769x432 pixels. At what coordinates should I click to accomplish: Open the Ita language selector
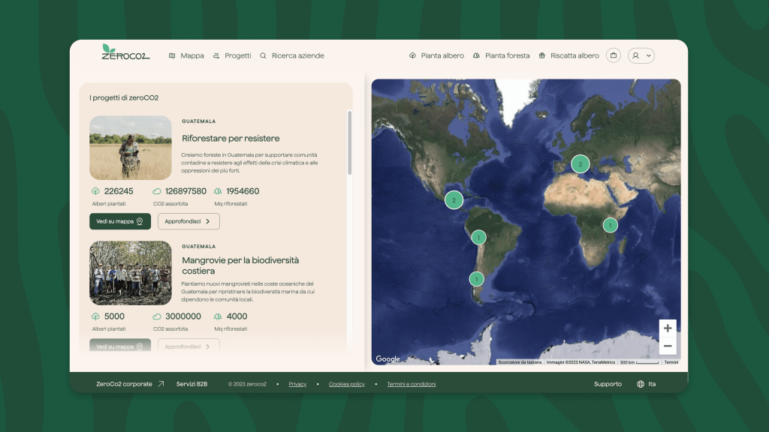pos(646,384)
